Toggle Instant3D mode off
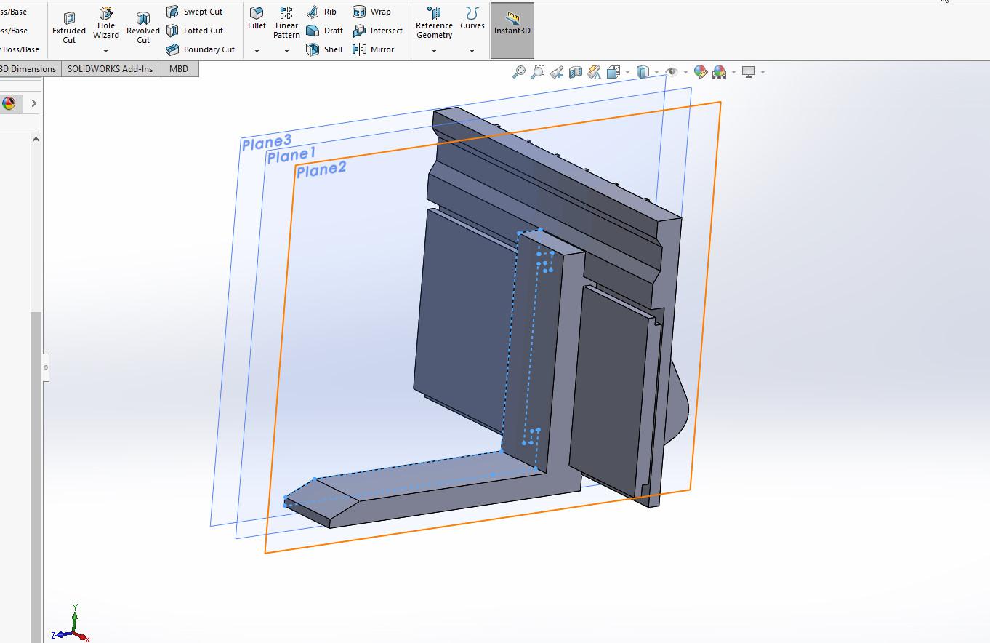 pyautogui.click(x=512, y=30)
